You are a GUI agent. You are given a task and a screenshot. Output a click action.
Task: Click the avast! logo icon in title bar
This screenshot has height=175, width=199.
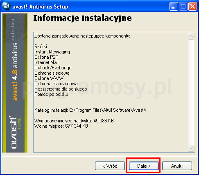coord(7,6)
